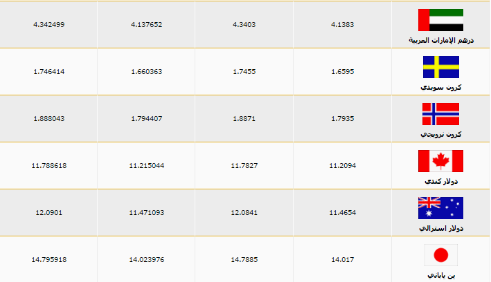Click the 12.0901 Australian dollar value
Image resolution: width=491 pixels, height=282 pixels.
click(x=48, y=212)
